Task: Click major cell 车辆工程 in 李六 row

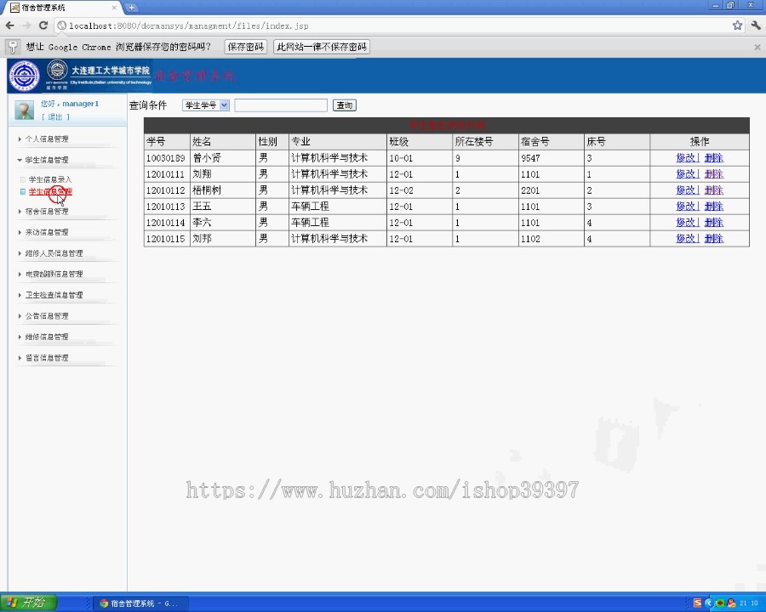Action: (x=338, y=223)
